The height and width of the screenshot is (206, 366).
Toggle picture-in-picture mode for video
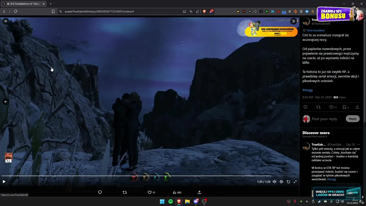[x=288, y=182]
